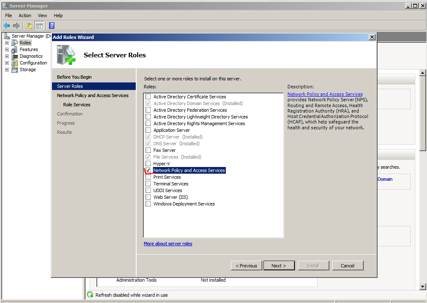
Task: Click the < Previous button
Action: pyautogui.click(x=246, y=266)
